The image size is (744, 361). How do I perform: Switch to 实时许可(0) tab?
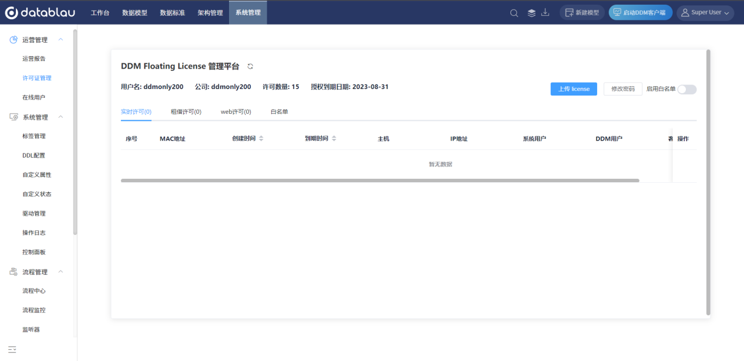click(136, 111)
